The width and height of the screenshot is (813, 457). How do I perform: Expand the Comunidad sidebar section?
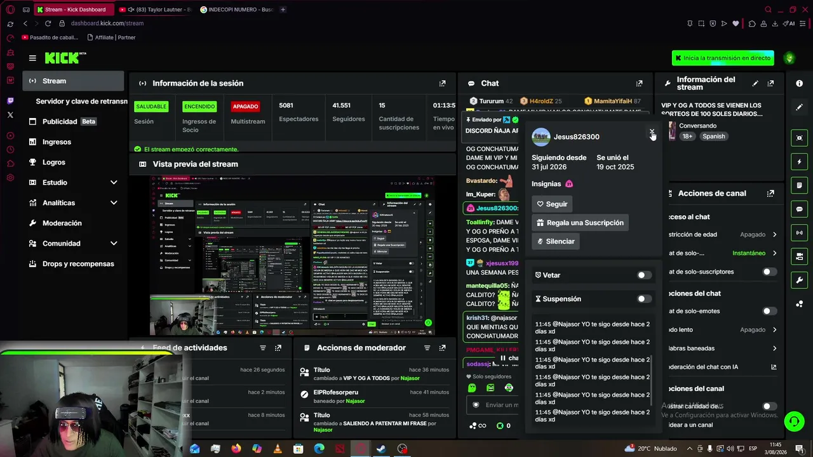click(x=114, y=244)
